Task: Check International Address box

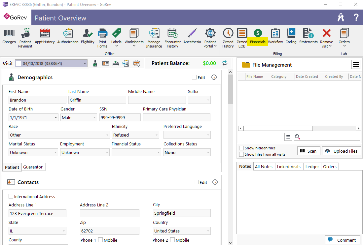Action: (x=11, y=196)
